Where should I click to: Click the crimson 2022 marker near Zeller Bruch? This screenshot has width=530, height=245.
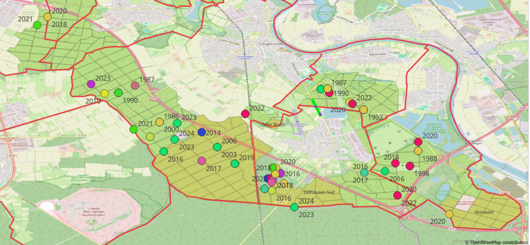[x=245, y=114]
